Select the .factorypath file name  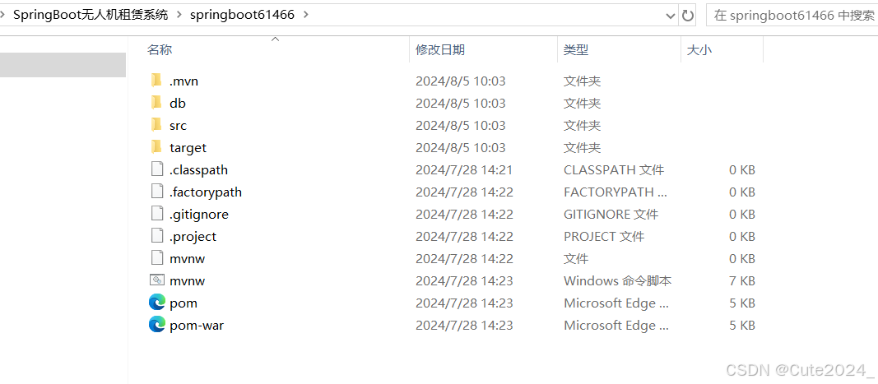pos(206,192)
